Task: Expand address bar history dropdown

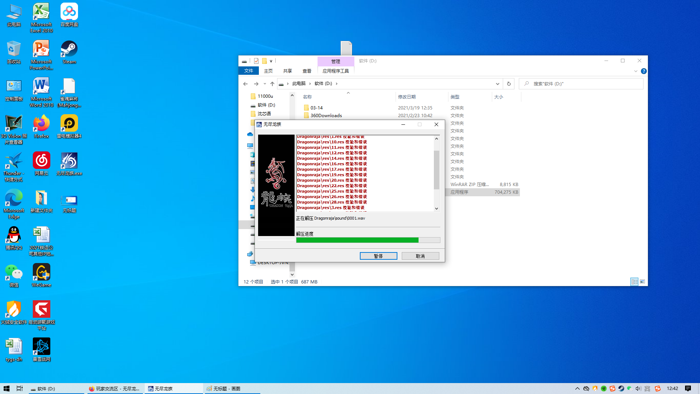Action: [x=497, y=84]
